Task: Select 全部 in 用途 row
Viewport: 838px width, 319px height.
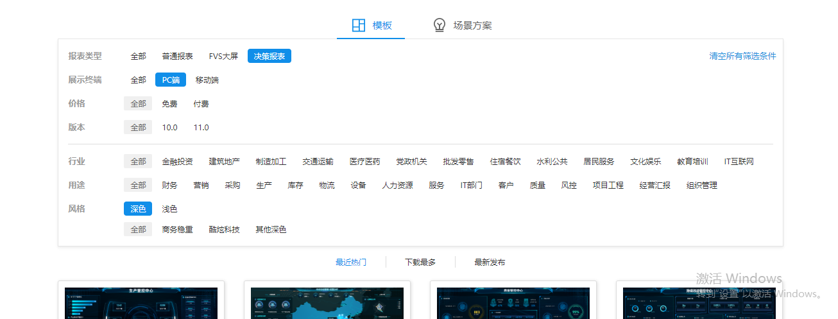Action: tap(138, 185)
